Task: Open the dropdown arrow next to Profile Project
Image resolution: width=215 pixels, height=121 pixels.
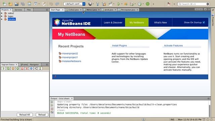Action: 143,4
